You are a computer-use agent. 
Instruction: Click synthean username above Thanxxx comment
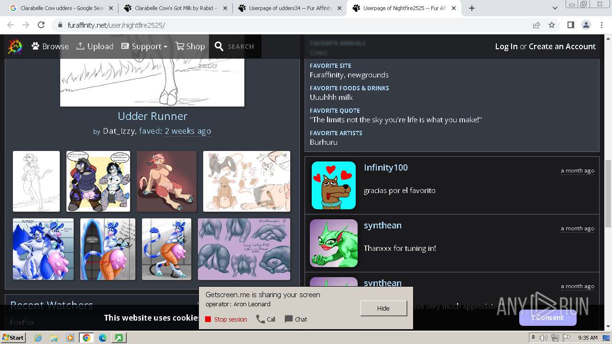click(382, 225)
